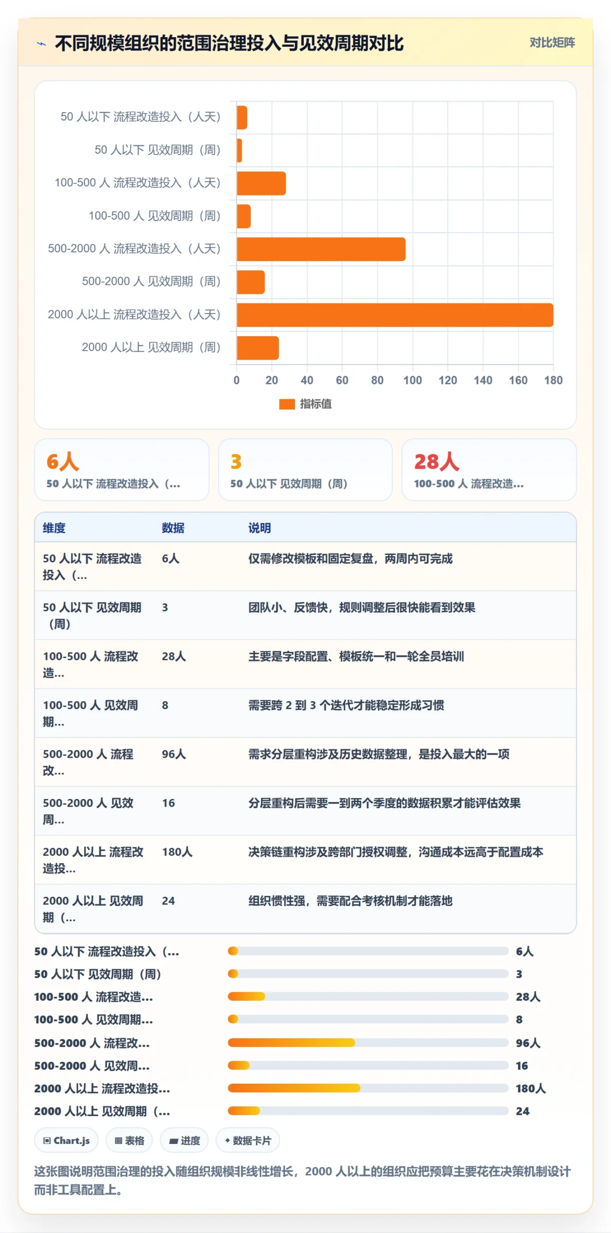Click the x-axis tick label 100
Screen dimensions: 611x1233
pos(412,380)
